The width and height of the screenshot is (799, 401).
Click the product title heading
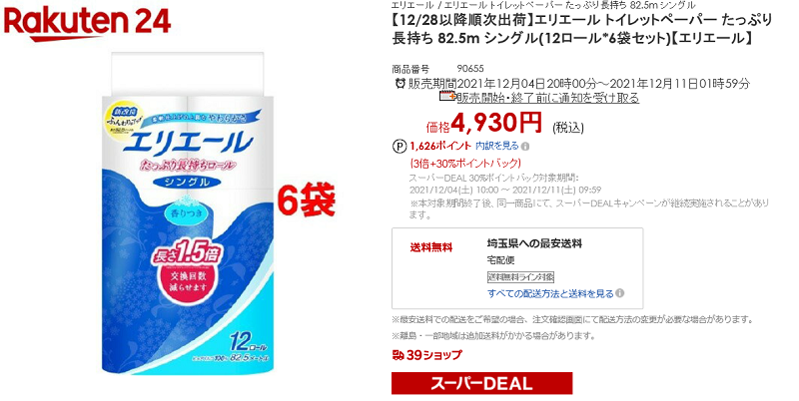coord(582,30)
